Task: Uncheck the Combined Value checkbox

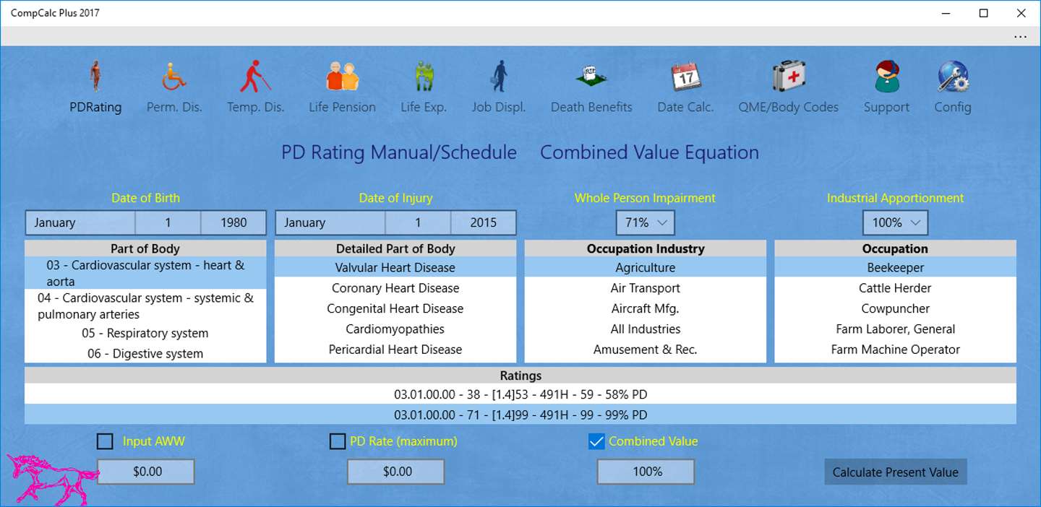Action: click(x=596, y=441)
